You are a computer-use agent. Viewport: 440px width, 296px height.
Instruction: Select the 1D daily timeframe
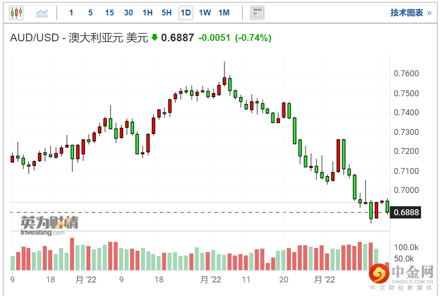(x=186, y=13)
